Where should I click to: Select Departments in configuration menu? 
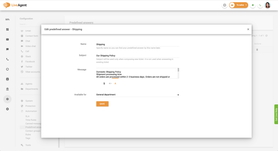pyautogui.click(x=32, y=89)
